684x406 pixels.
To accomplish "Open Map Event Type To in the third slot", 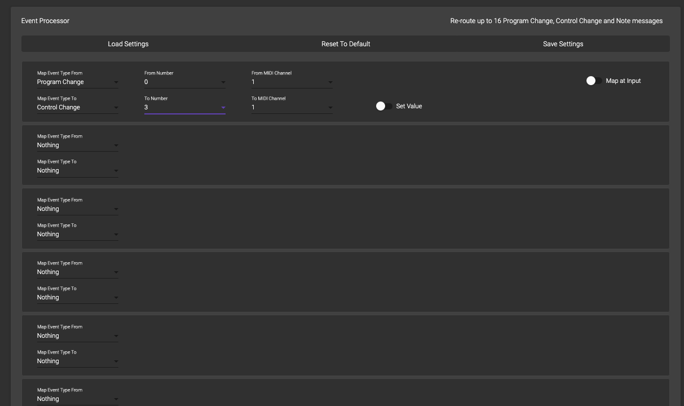I will [x=78, y=234].
